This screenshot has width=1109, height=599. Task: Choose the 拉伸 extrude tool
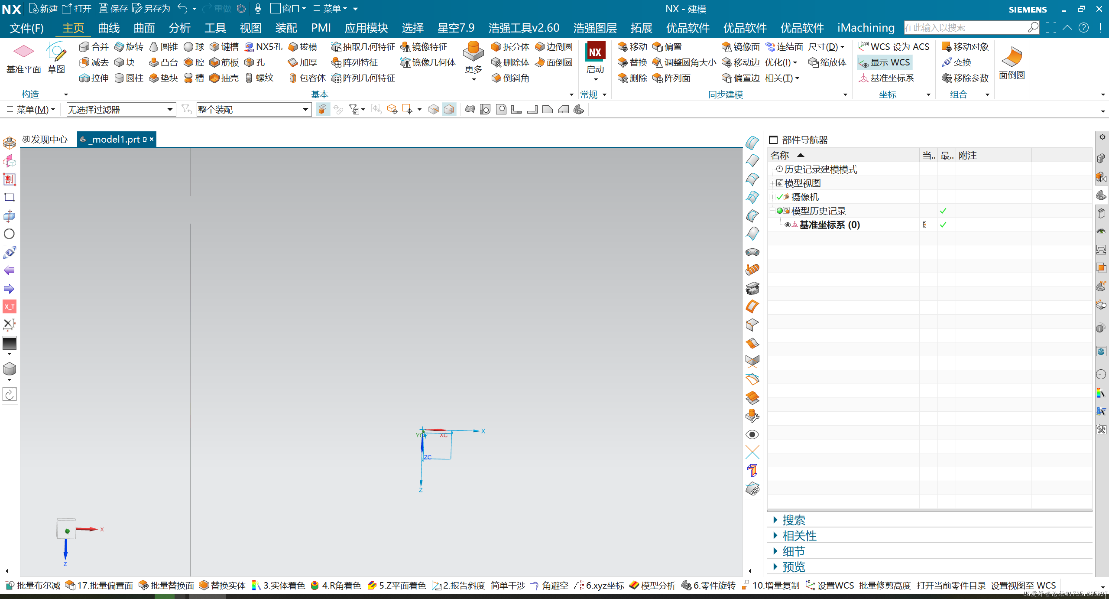click(94, 78)
